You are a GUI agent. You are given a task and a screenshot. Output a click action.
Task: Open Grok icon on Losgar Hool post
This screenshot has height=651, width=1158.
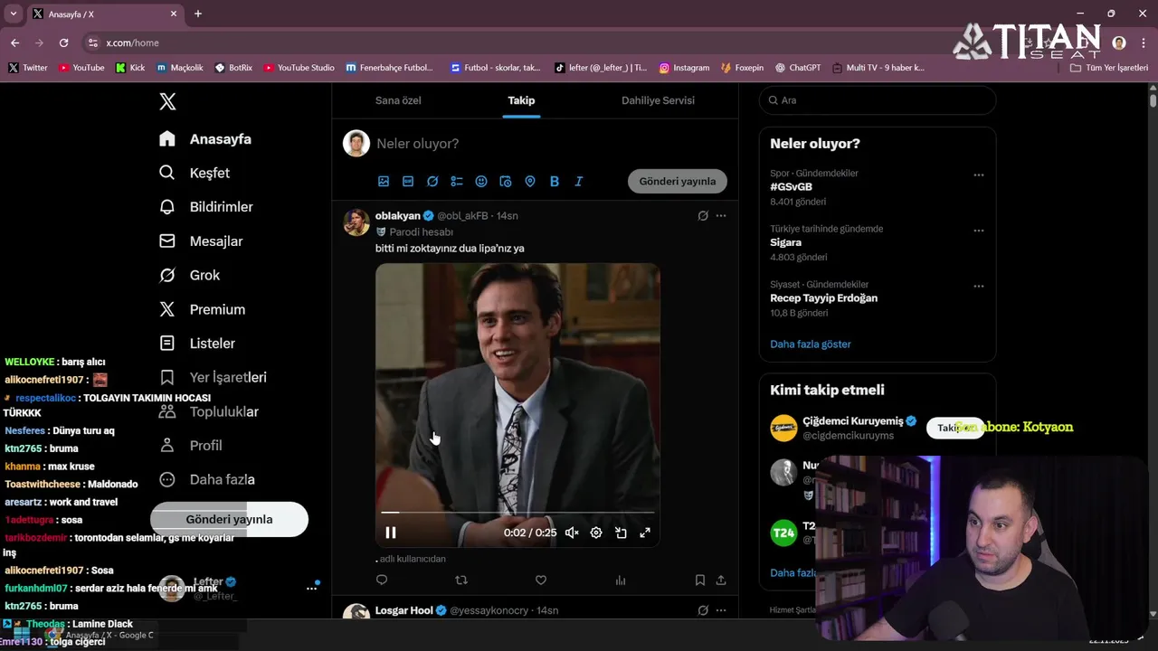pyautogui.click(x=703, y=610)
